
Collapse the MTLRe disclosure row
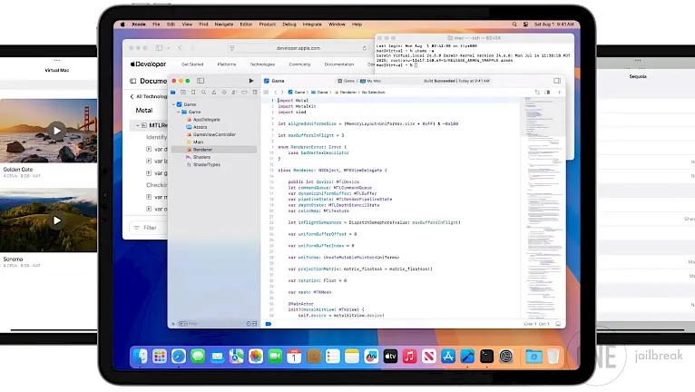pyautogui.click(x=137, y=125)
